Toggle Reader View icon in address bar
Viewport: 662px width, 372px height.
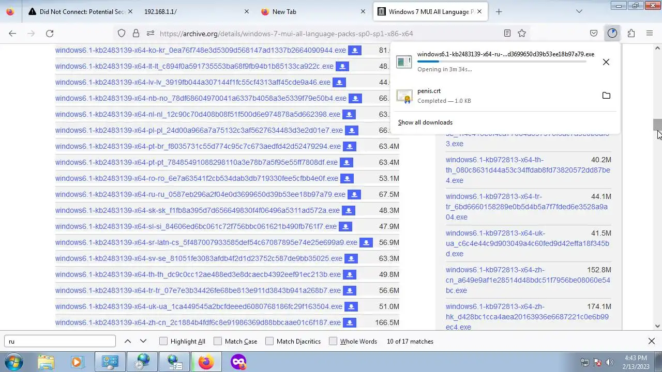point(507,33)
